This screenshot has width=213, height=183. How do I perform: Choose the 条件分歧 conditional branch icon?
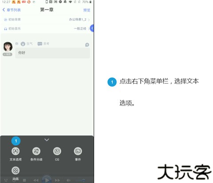click(x=36, y=151)
